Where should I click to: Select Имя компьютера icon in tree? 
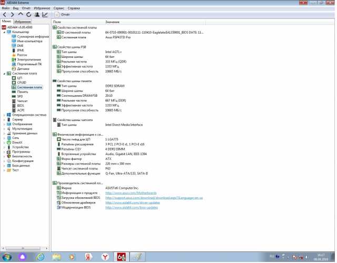point(14,41)
